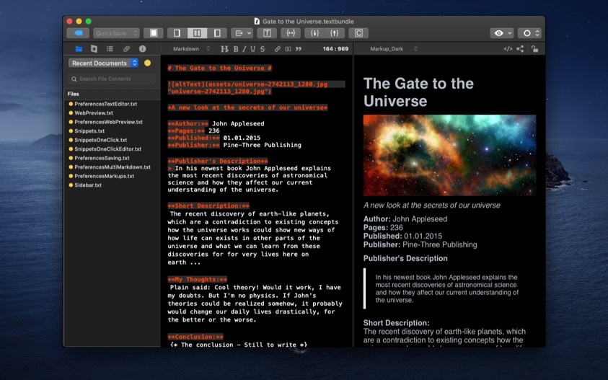Click the 'Short Description:' heading in the preview

click(396, 322)
